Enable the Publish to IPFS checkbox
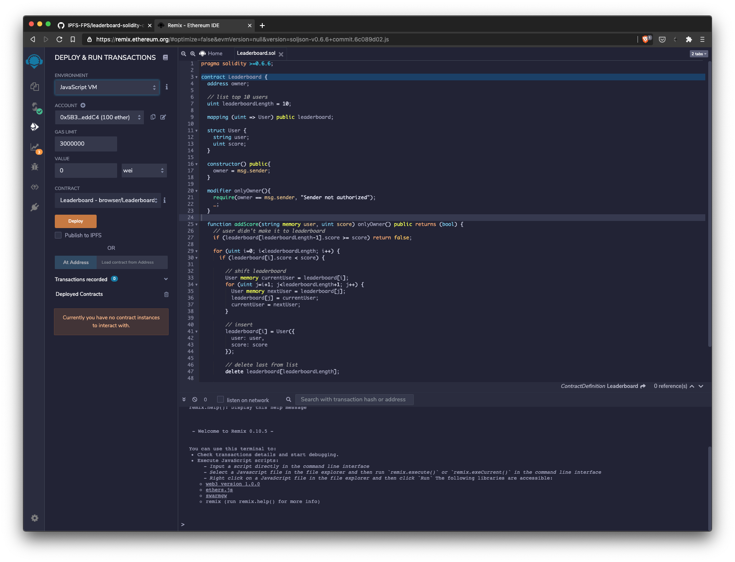The image size is (735, 562). (x=58, y=235)
